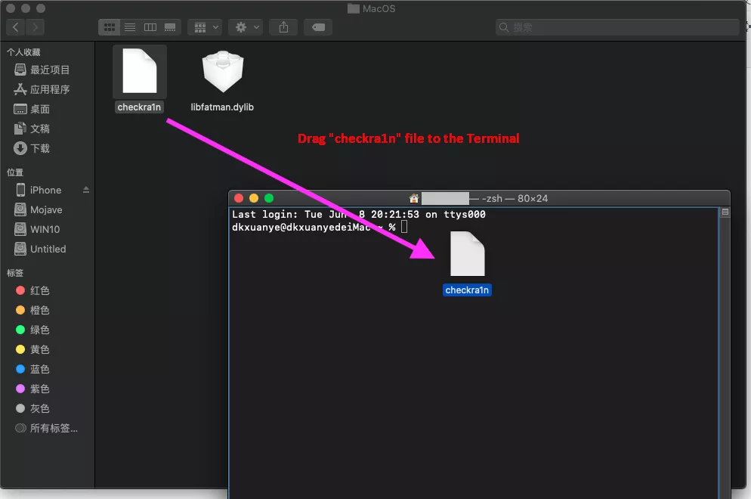Eject the iPhone from sidebar
The width and height of the screenshot is (751, 499).
[x=86, y=190]
